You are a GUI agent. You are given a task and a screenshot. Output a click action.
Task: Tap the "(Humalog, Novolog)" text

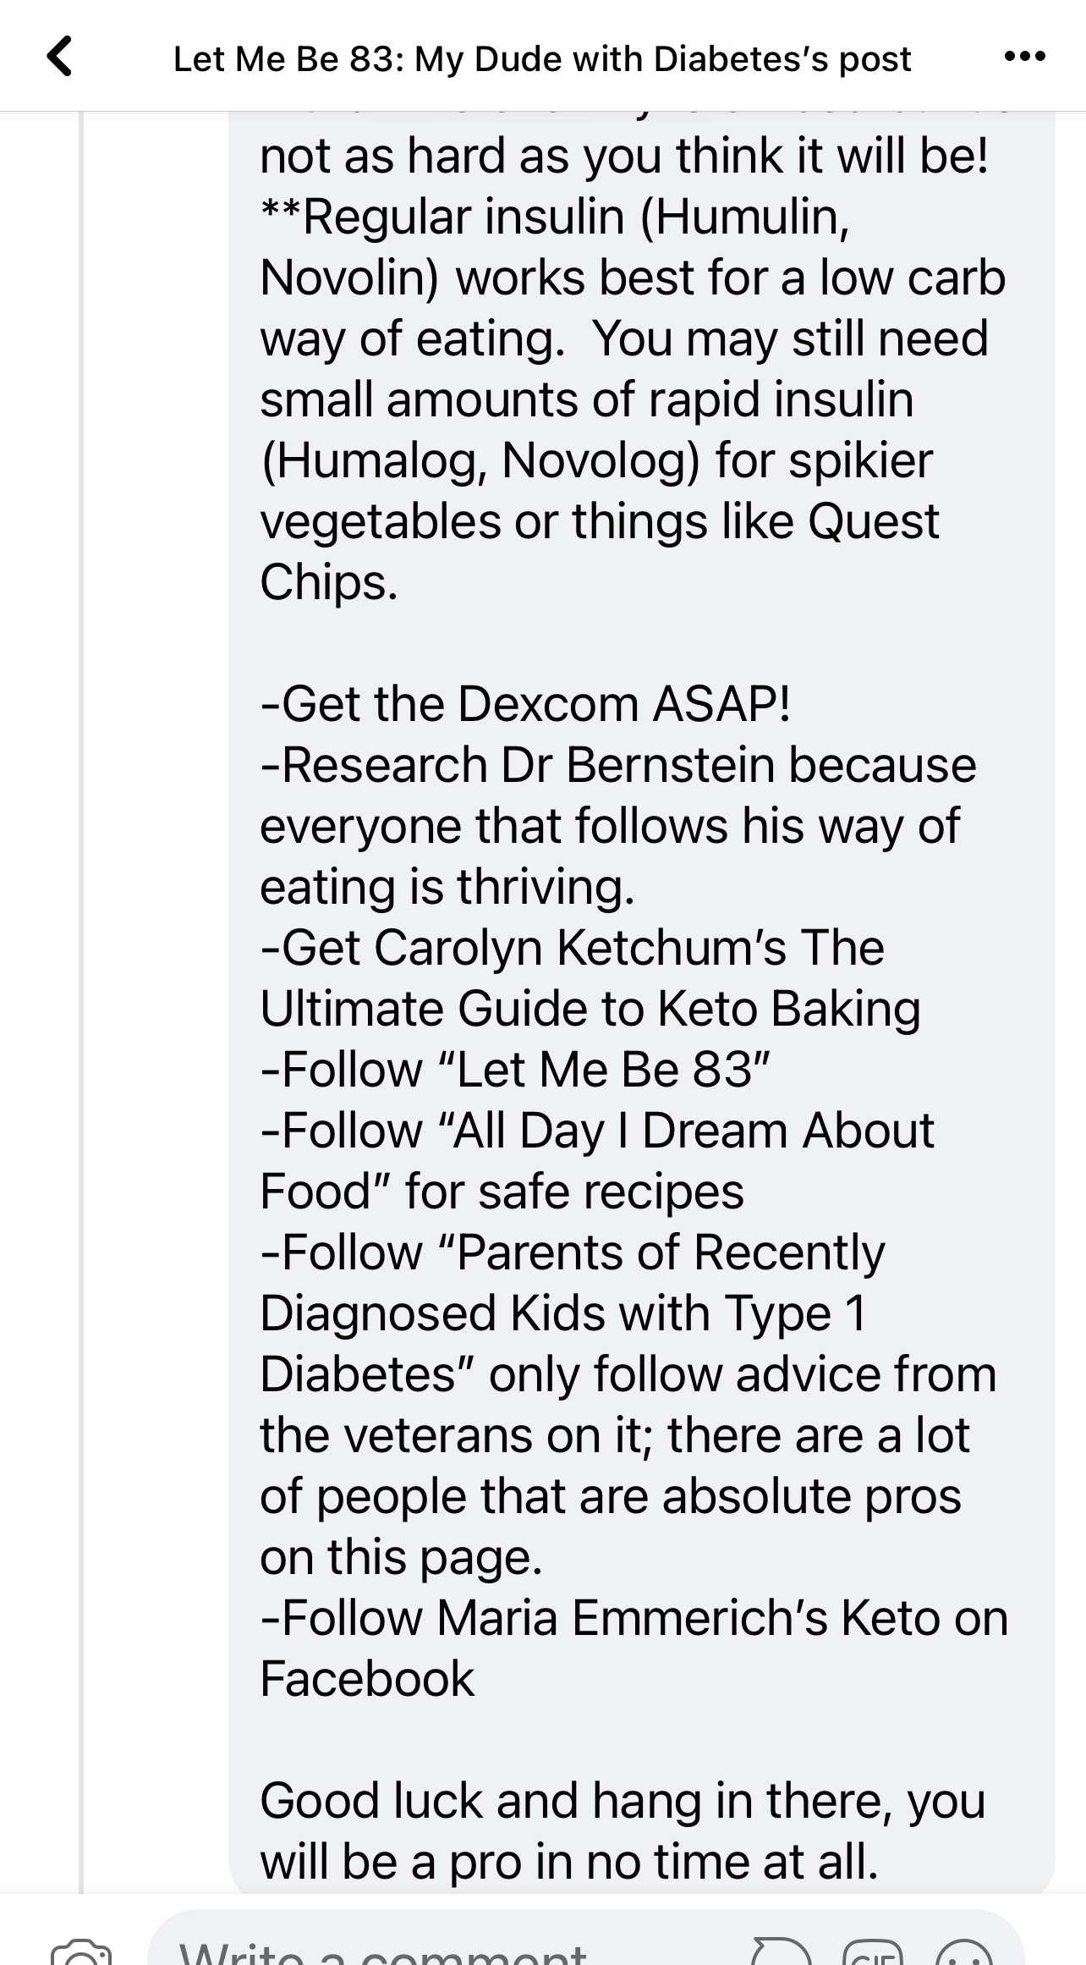480,460
